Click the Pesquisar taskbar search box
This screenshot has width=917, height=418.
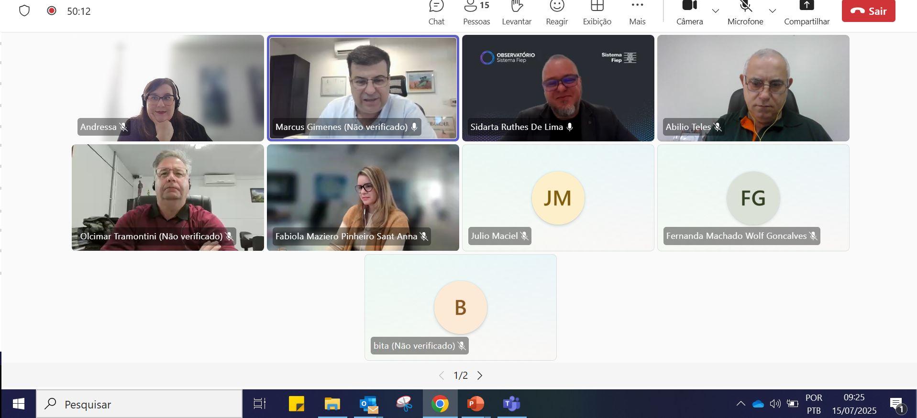[x=140, y=404]
